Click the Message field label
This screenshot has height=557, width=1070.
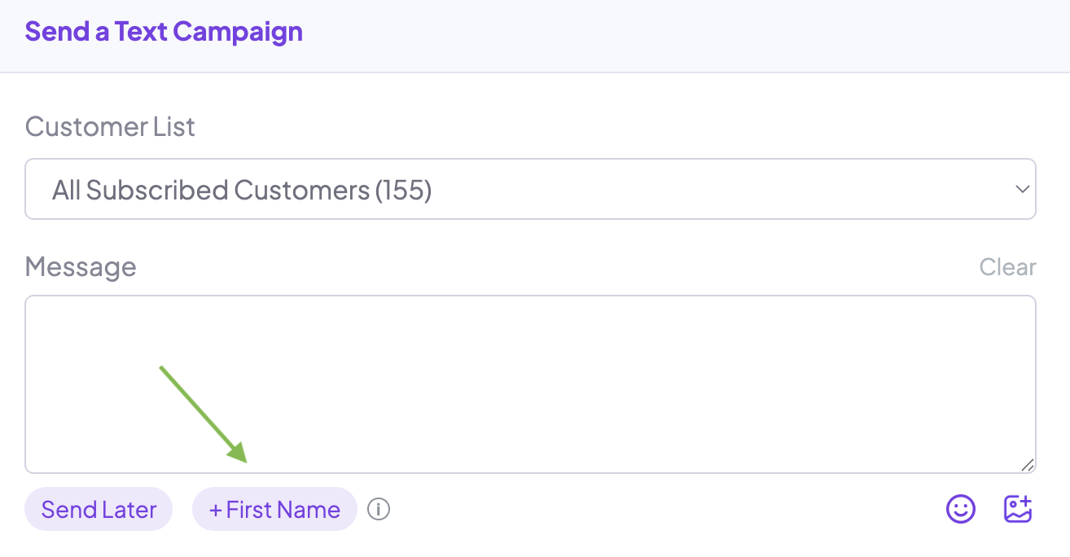coord(81,267)
